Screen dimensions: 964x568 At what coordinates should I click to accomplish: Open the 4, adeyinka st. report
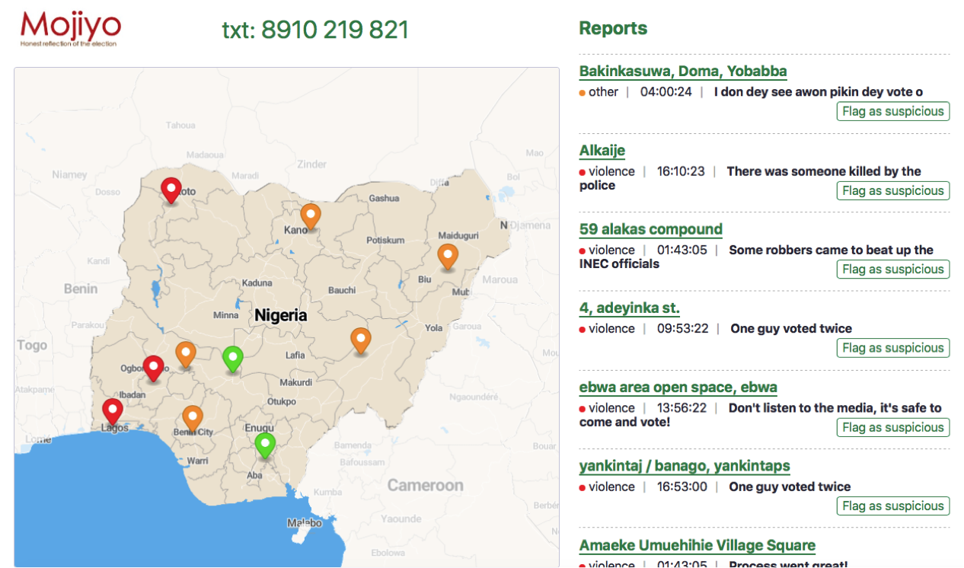[630, 308]
